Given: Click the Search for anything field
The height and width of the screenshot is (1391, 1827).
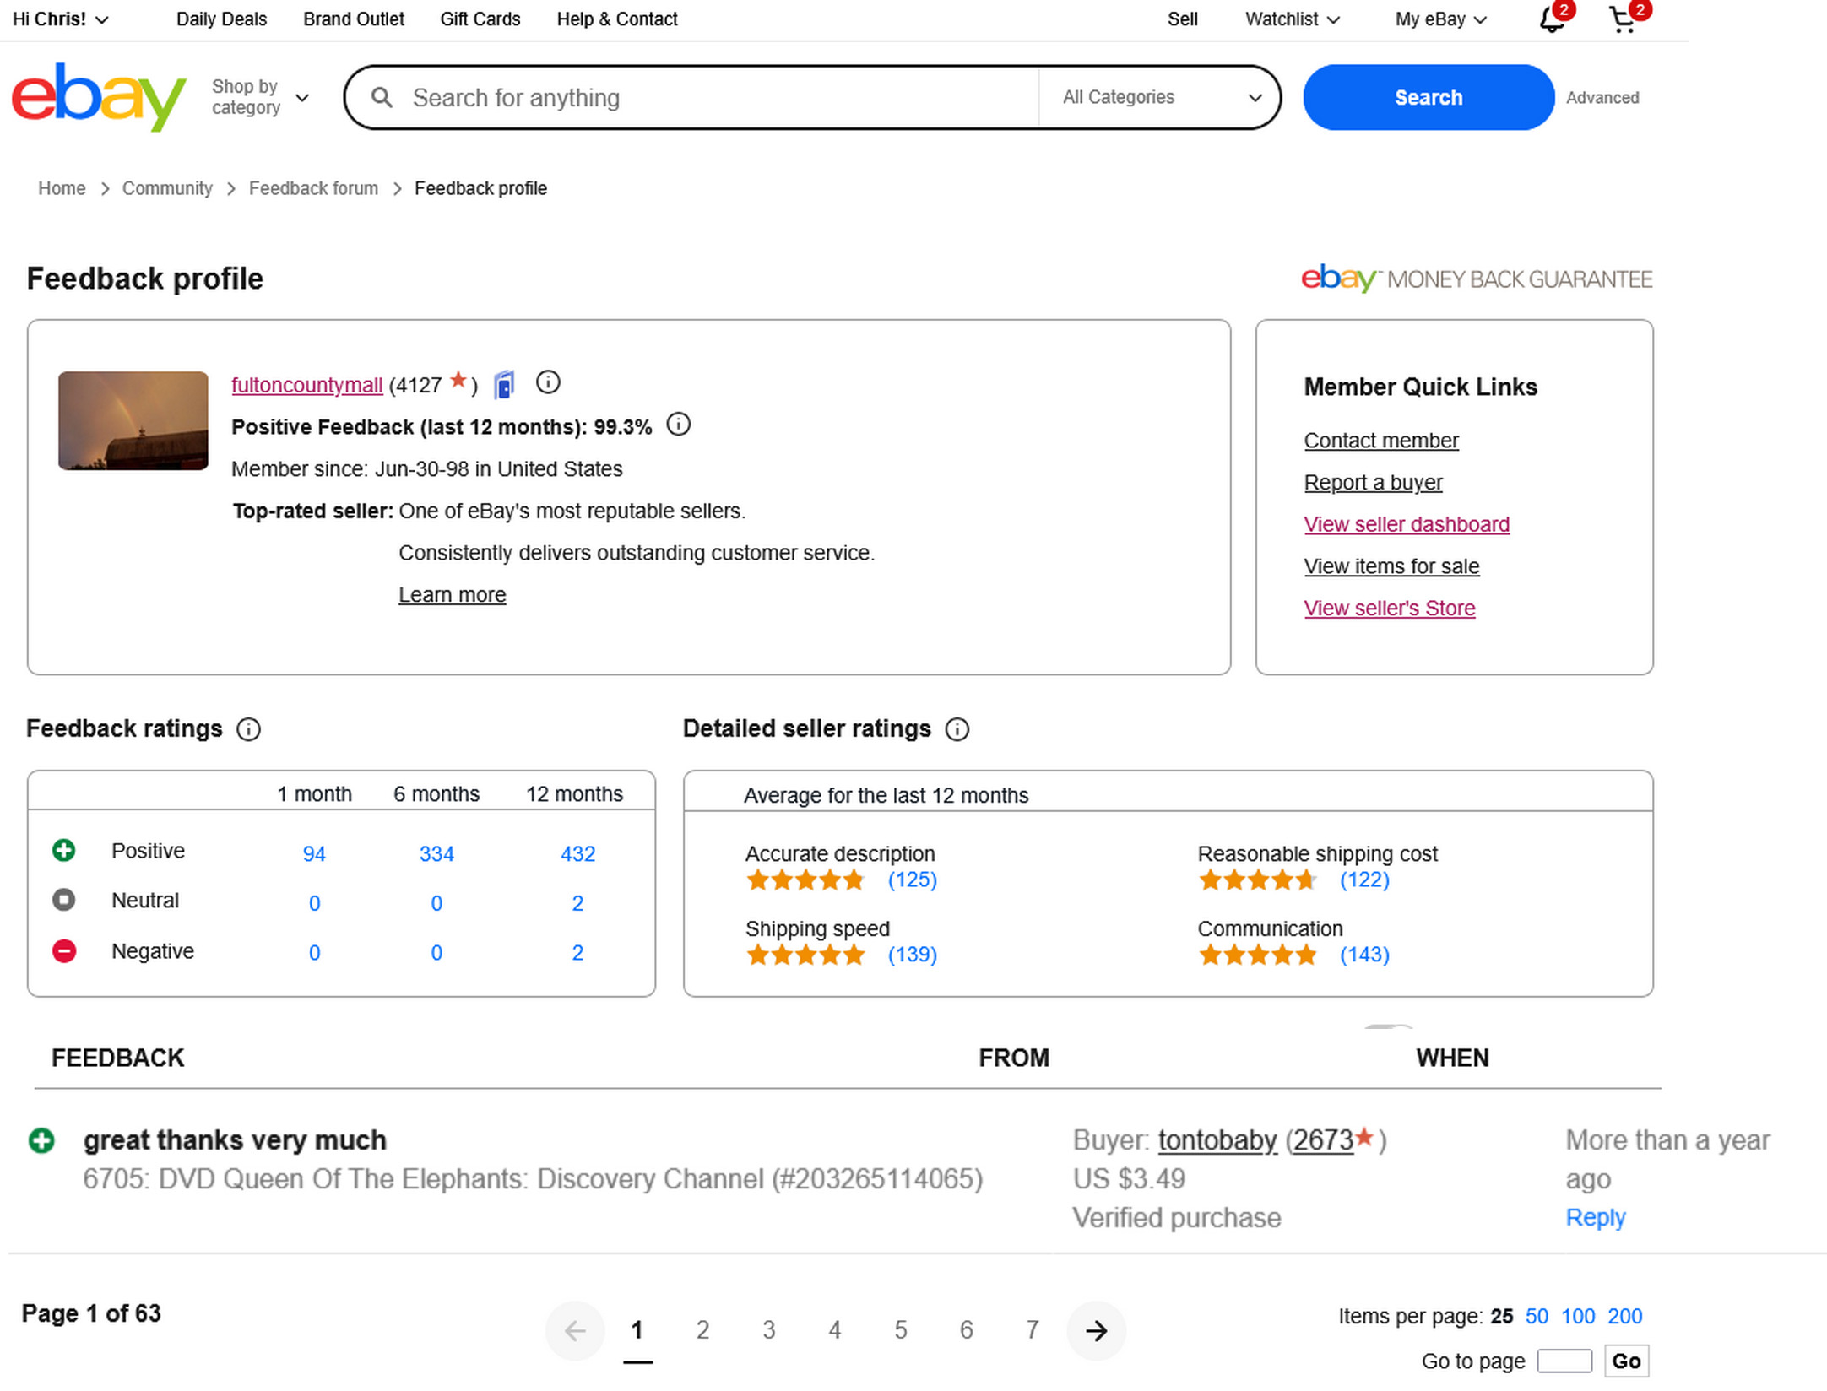Looking at the screenshot, I should click(x=718, y=98).
